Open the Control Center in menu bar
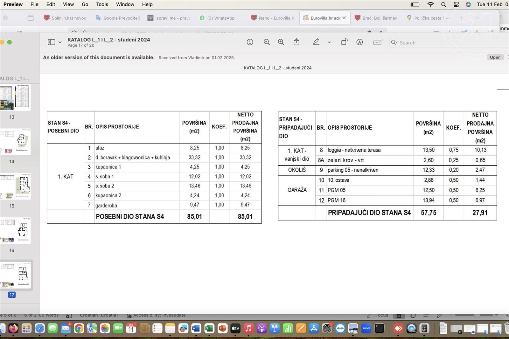Image resolution: width=509 pixels, height=339 pixels. point(456,4)
